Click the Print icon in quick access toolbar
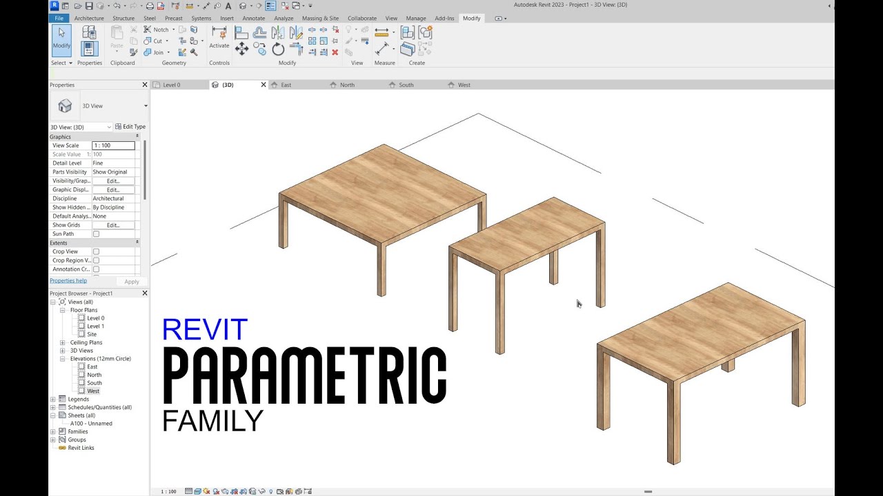The width and height of the screenshot is (883, 496). (x=150, y=6)
